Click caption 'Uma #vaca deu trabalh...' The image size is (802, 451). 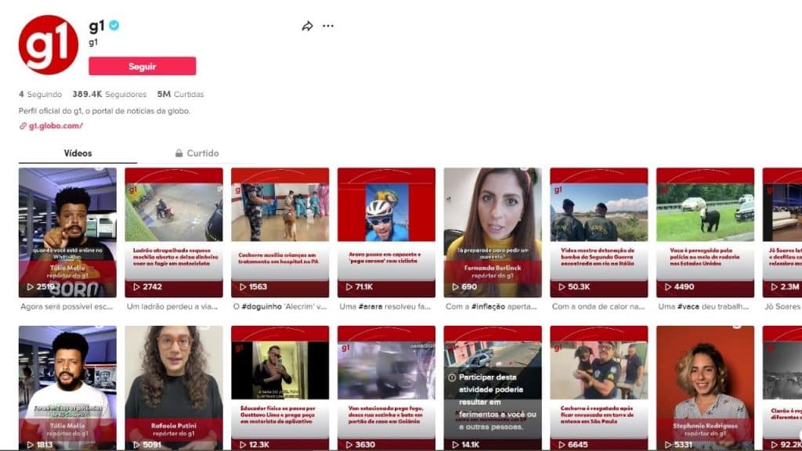click(703, 307)
